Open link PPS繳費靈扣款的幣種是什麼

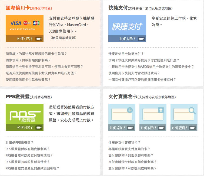click(28, 162)
